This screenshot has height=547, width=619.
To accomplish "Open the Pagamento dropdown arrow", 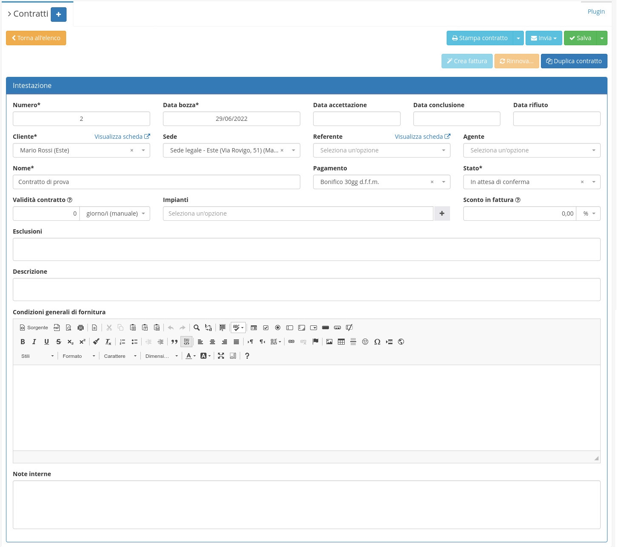I will (444, 182).
